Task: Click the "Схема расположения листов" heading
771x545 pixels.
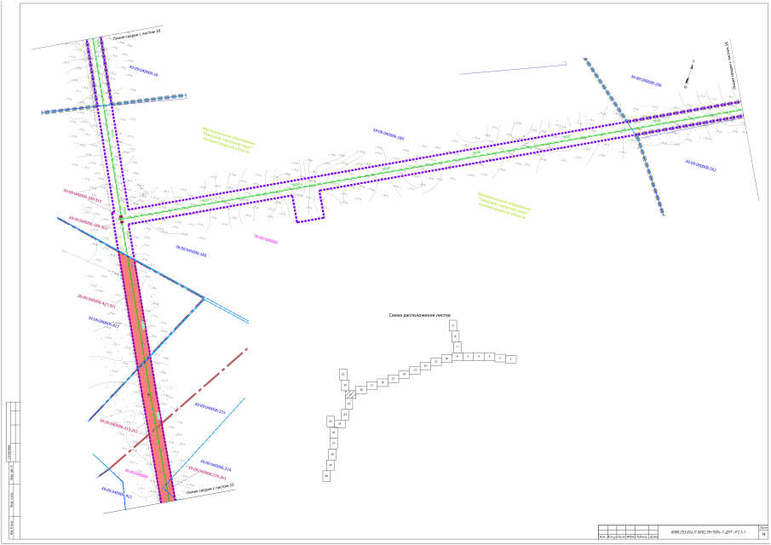Action: point(418,314)
